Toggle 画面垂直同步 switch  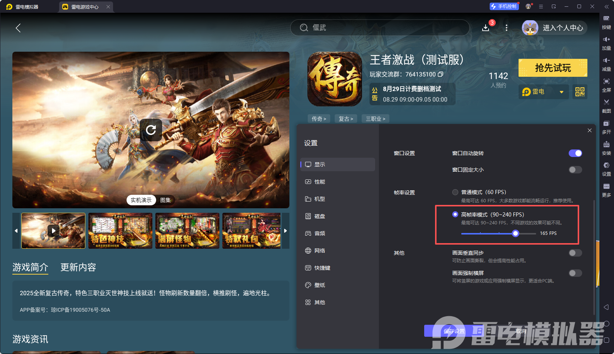tap(575, 253)
